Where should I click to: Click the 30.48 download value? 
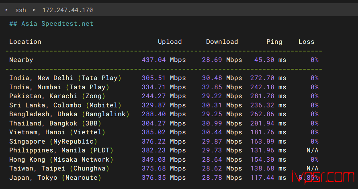click(212, 78)
